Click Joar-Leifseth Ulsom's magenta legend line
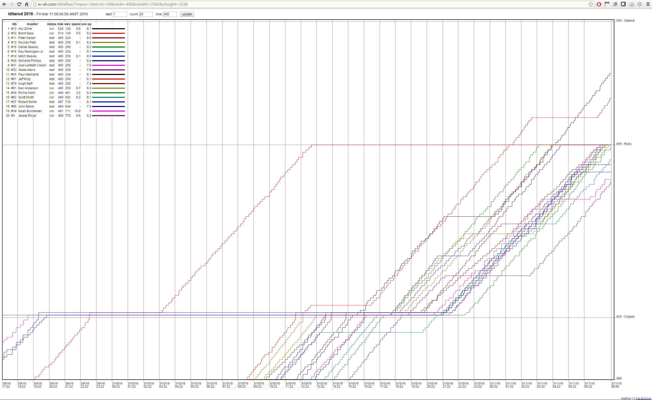Viewport: 652px width, 400px height. [x=108, y=65]
